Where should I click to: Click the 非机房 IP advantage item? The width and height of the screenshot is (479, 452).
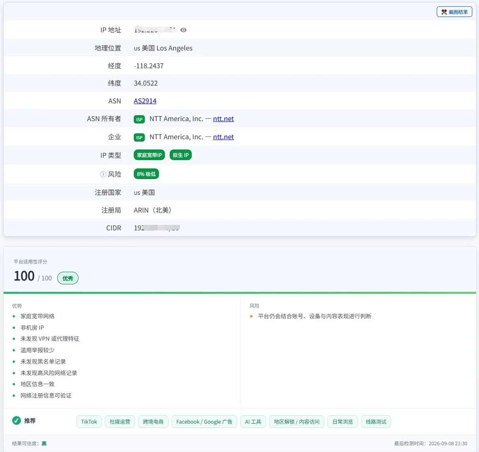[32, 328]
